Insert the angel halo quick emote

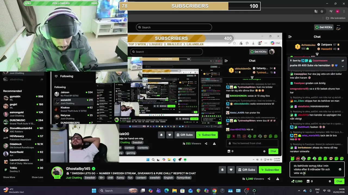click(293, 158)
